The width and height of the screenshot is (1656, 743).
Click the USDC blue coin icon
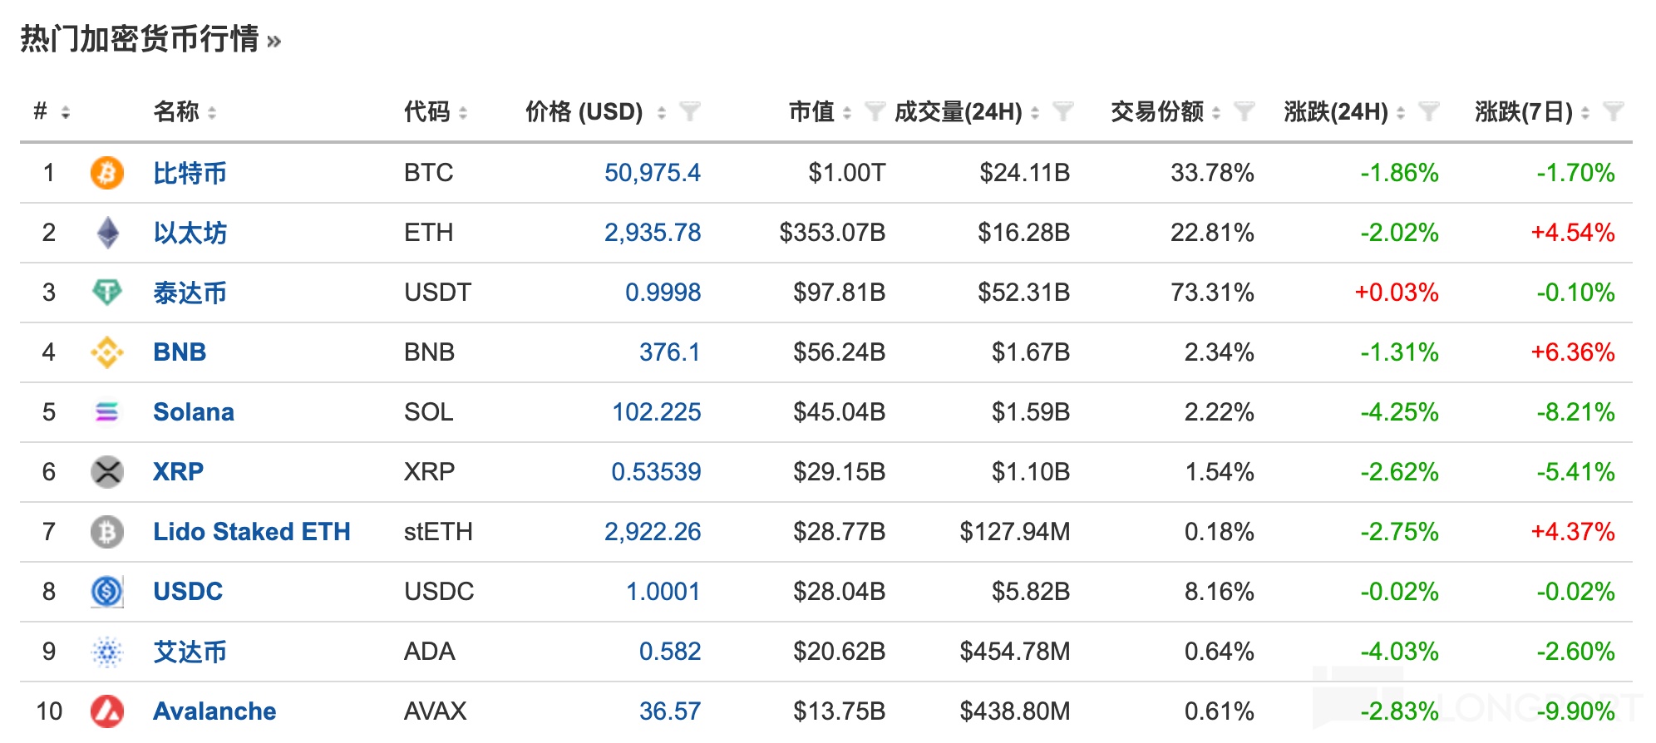(106, 592)
